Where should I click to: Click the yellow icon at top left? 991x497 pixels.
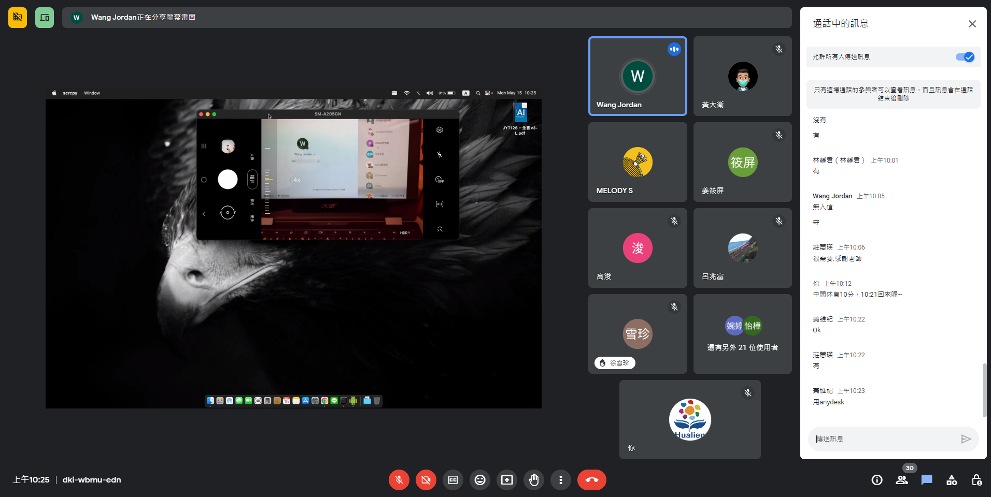(18, 18)
